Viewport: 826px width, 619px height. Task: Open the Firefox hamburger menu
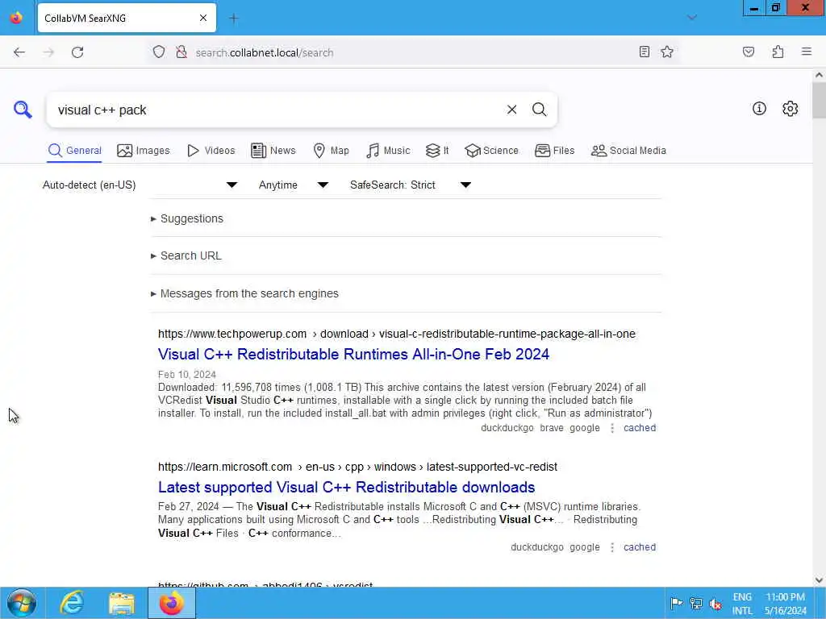coord(806,52)
